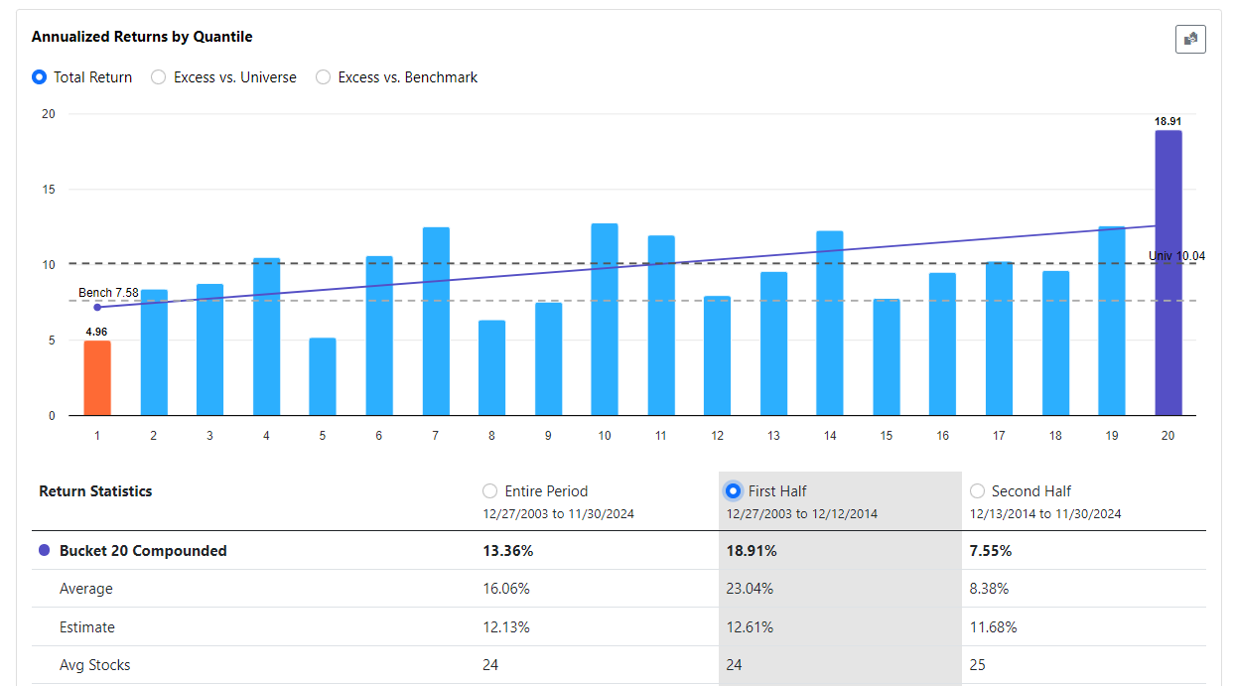Click the blue bar for quantile 3
This screenshot has height=686, width=1234.
tap(210, 349)
